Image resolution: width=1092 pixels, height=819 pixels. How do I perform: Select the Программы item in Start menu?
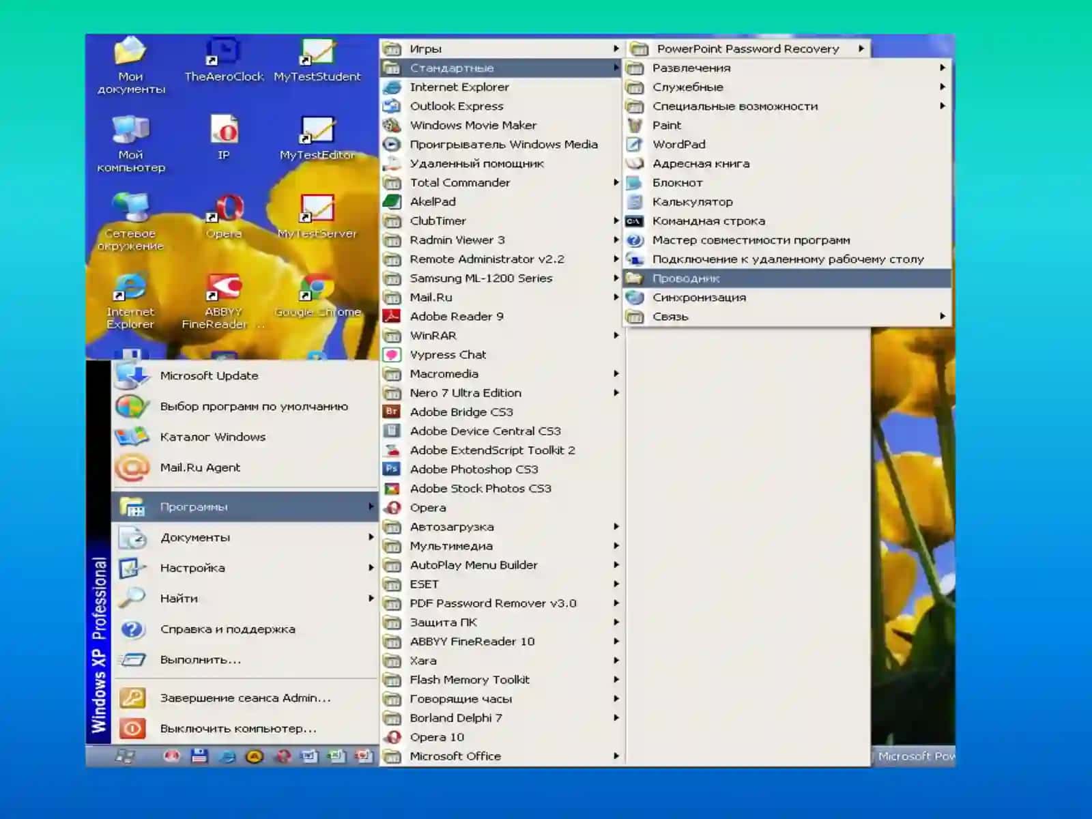pos(245,507)
